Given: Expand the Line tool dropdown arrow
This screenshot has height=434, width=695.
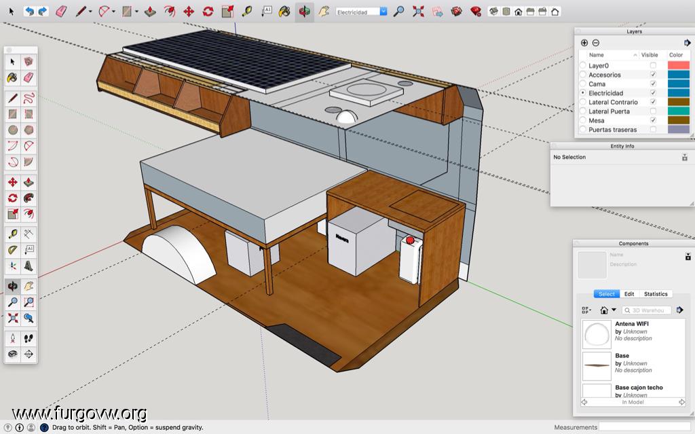Looking at the screenshot, I should [x=90, y=12].
